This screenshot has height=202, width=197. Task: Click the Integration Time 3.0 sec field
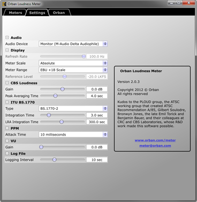pyautogui.click(x=97, y=115)
